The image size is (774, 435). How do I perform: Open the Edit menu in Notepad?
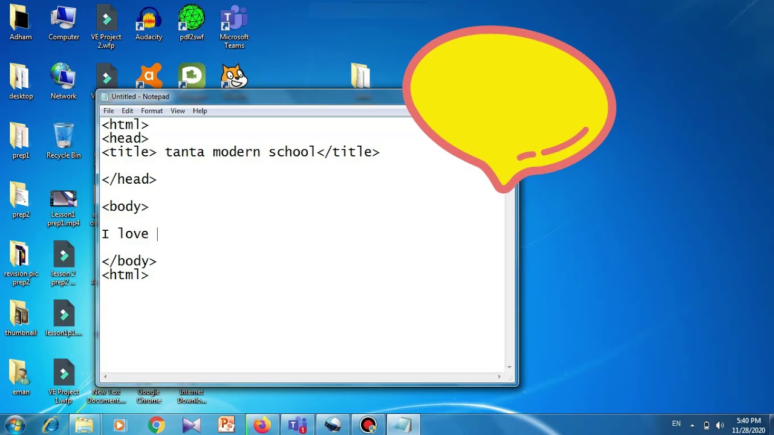(x=127, y=111)
